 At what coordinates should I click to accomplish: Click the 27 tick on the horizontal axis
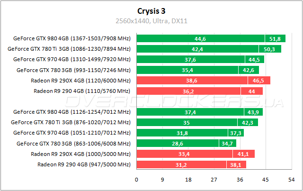pos(214,180)
